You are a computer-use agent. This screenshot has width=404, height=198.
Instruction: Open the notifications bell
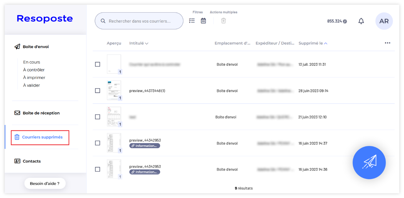(361, 21)
